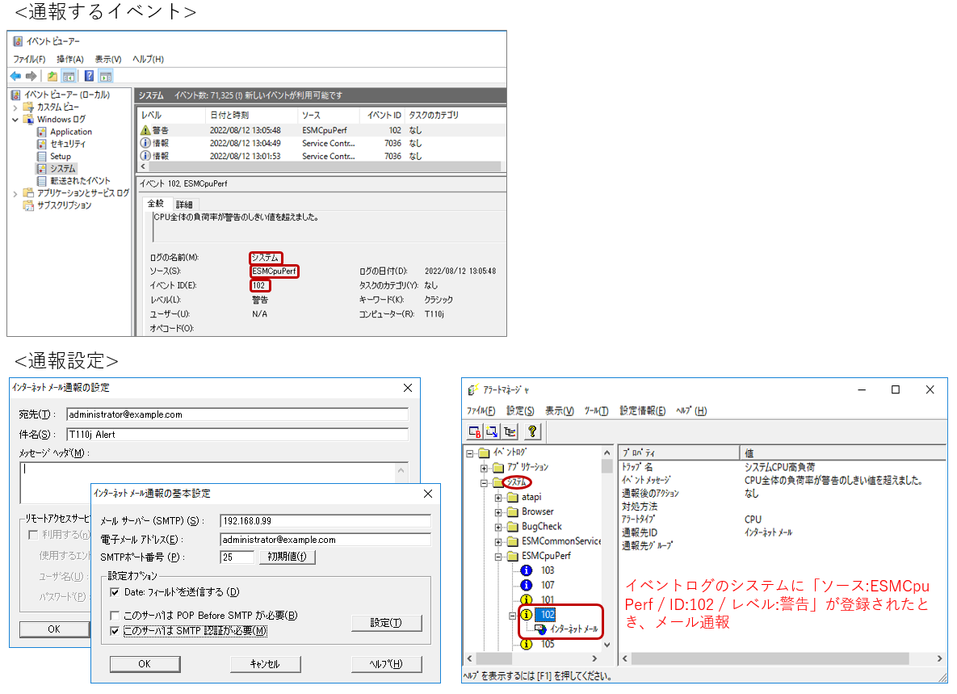Expand the カスタム ビュー tree node
Viewport: 957px width, 694px height.
pos(16,107)
